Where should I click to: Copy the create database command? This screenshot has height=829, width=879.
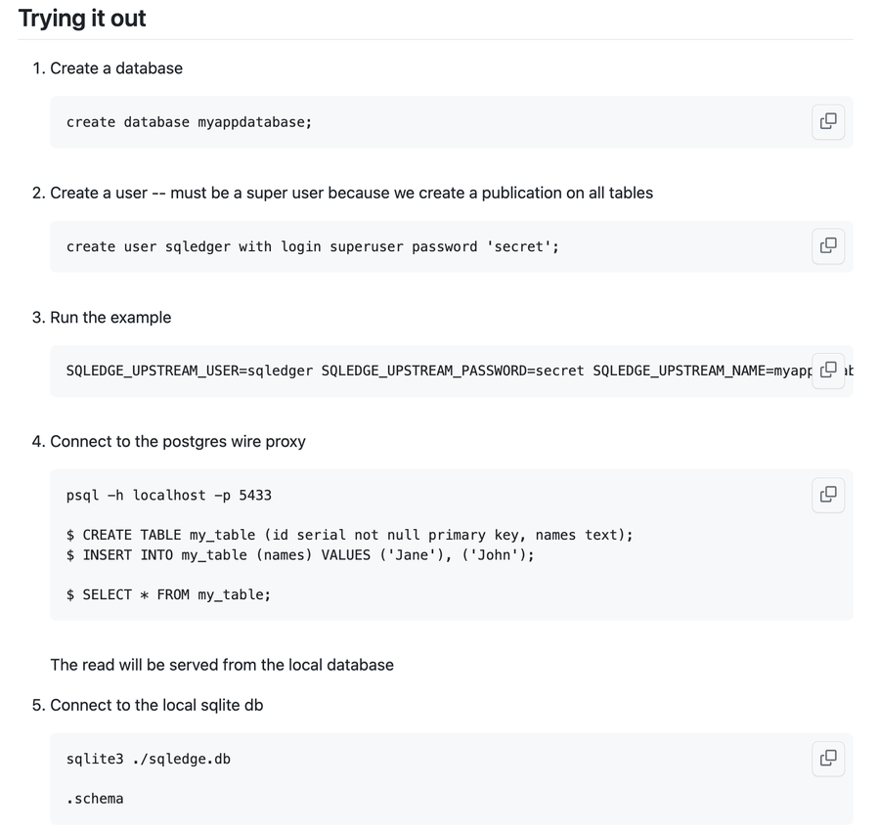tap(828, 121)
